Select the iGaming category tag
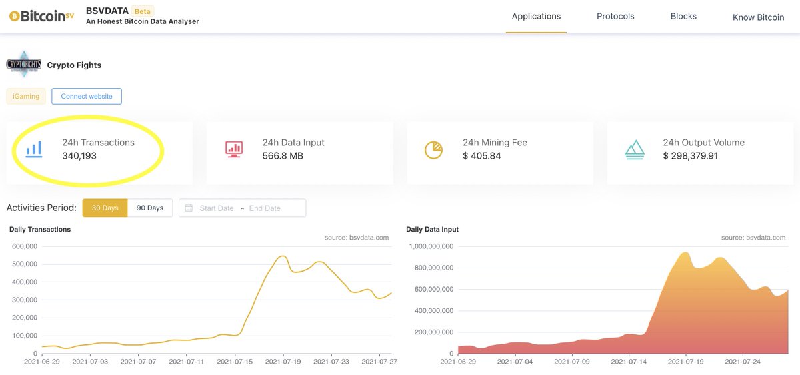800x375 pixels. [26, 96]
